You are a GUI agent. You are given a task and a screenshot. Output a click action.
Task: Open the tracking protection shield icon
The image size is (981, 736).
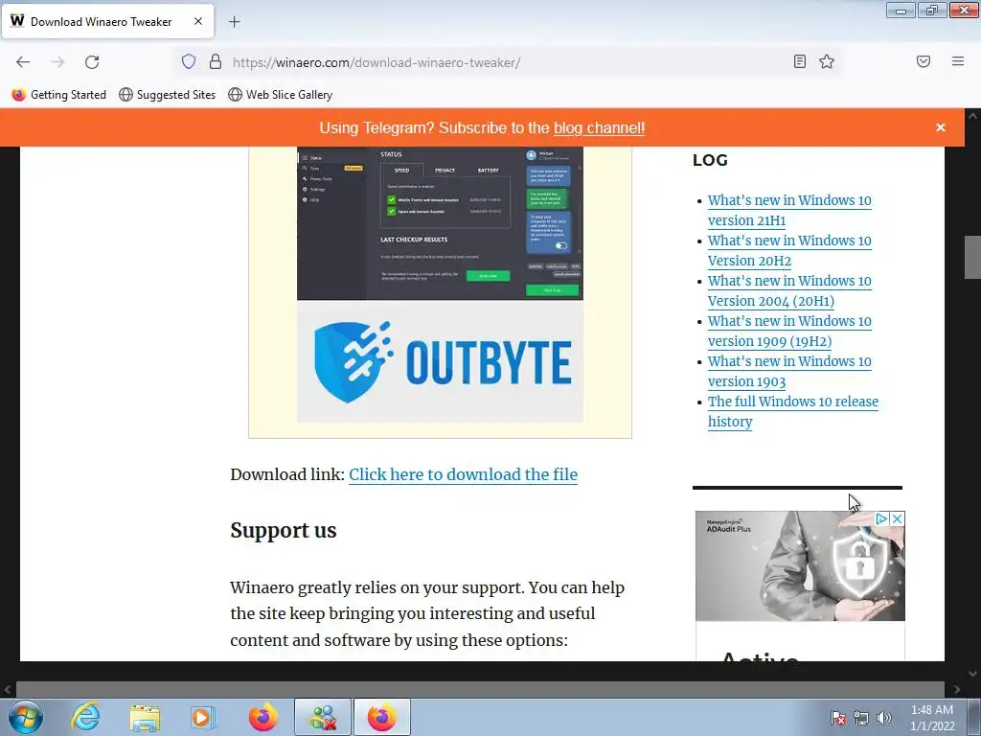coord(189,61)
